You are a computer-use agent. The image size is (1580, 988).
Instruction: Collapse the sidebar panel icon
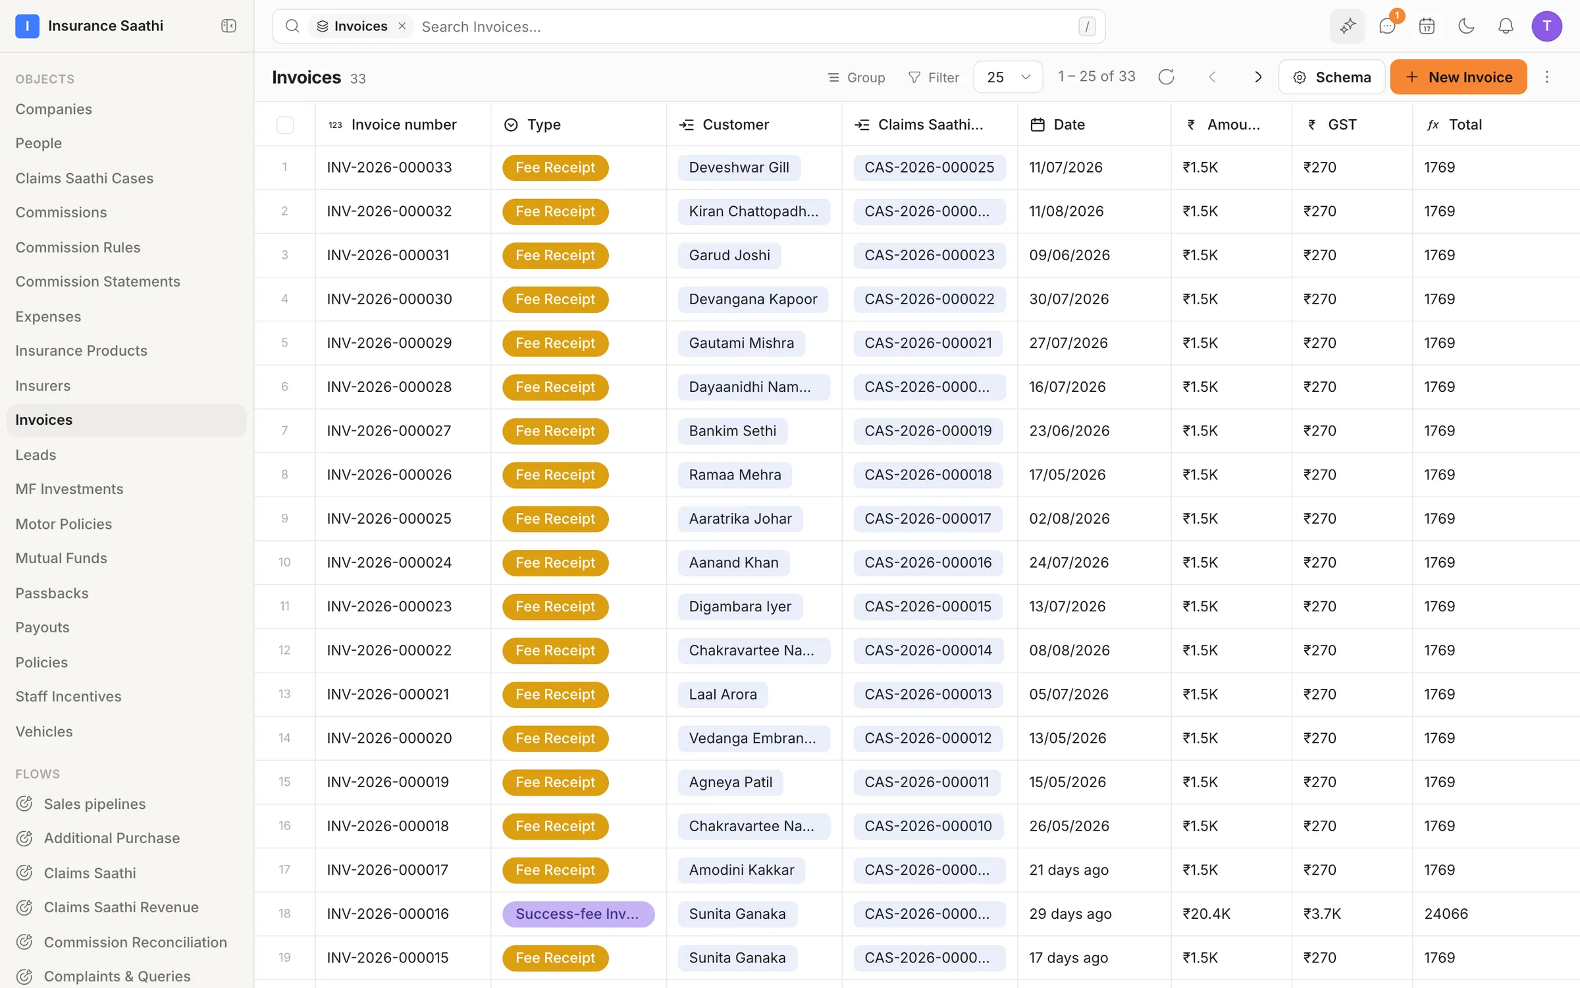point(228,26)
